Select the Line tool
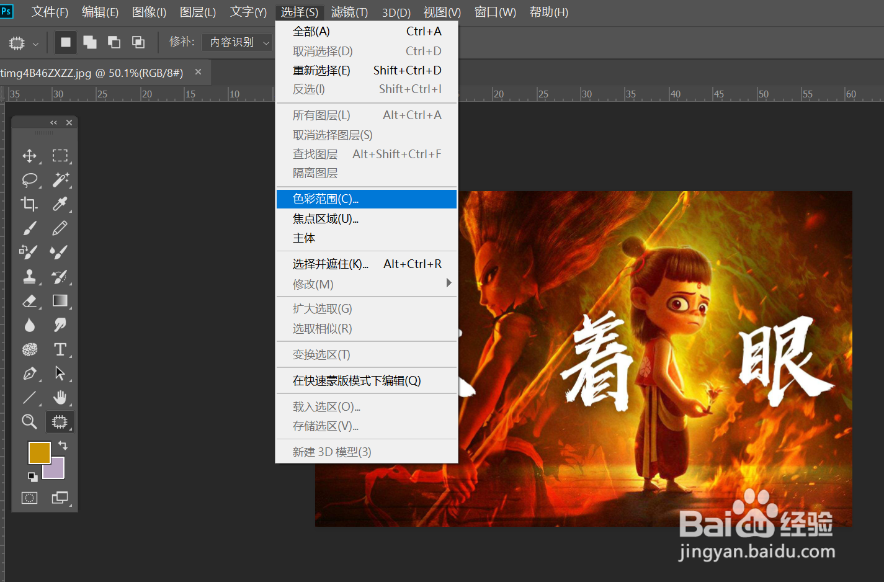 pos(29,398)
